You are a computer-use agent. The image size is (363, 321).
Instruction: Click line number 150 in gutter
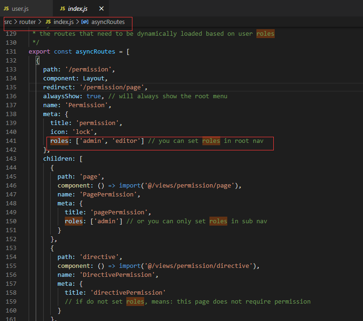pyautogui.click(x=11, y=221)
